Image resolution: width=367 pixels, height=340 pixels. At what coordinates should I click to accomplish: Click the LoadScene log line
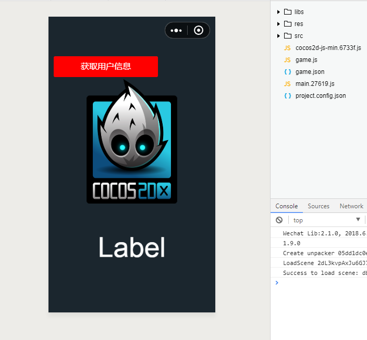(x=319, y=263)
